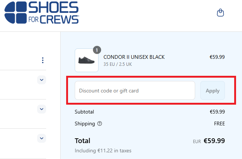Click the Shipping label text
The width and height of the screenshot is (242, 159).
[85, 124]
